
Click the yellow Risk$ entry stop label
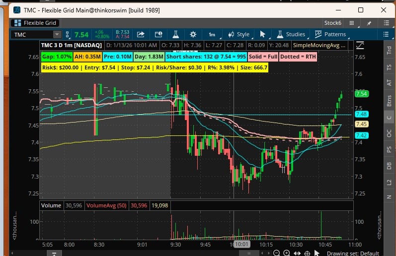[155, 67]
